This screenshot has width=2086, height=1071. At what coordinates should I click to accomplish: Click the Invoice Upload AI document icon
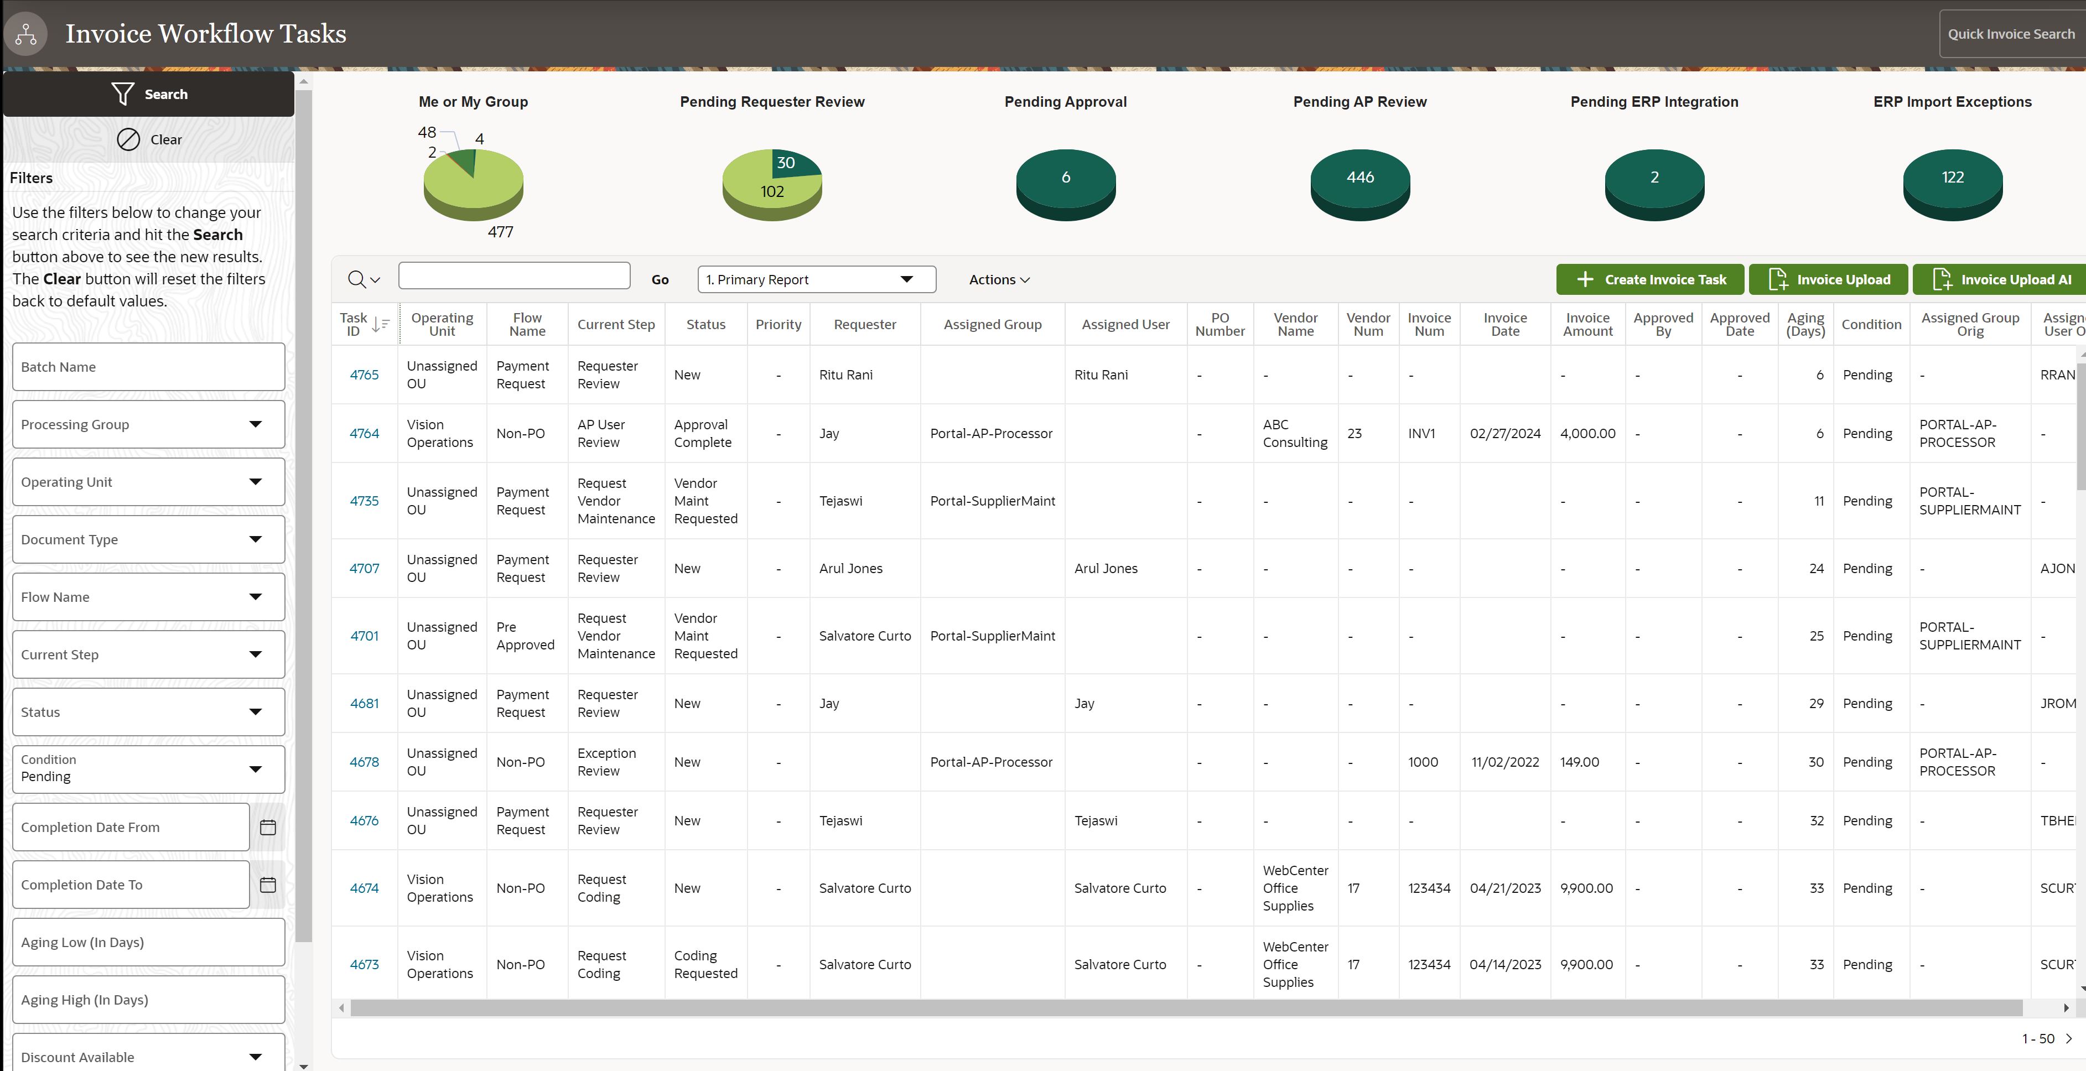pyautogui.click(x=1942, y=279)
